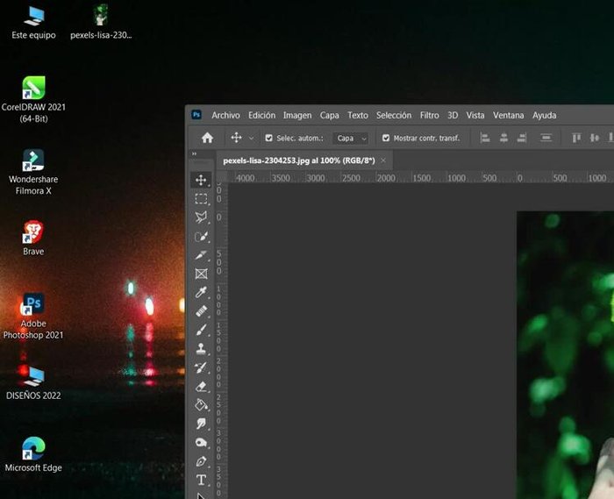Click the ruler origin corner box

tap(222, 177)
